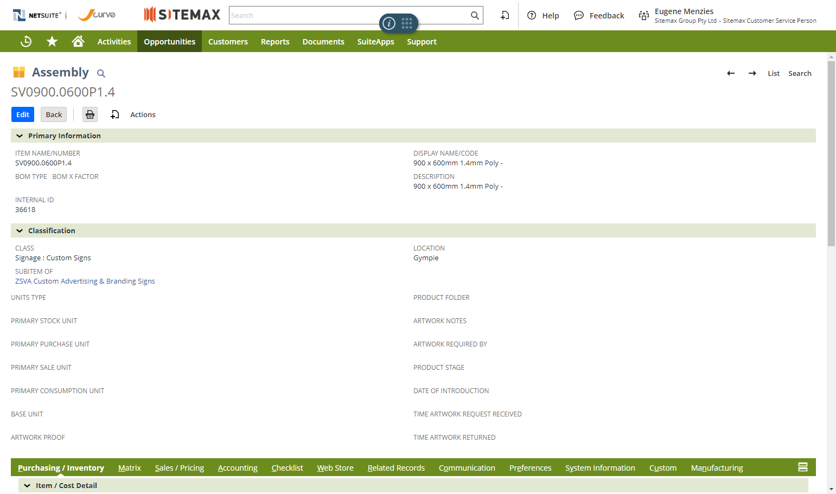This screenshot has height=494, width=836.
Task: Select internal ID value 36618
Action: click(25, 209)
